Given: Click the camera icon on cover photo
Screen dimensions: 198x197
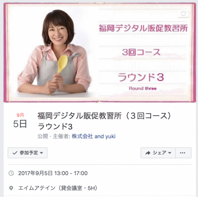Looking at the screenshot, I should 184,14.
